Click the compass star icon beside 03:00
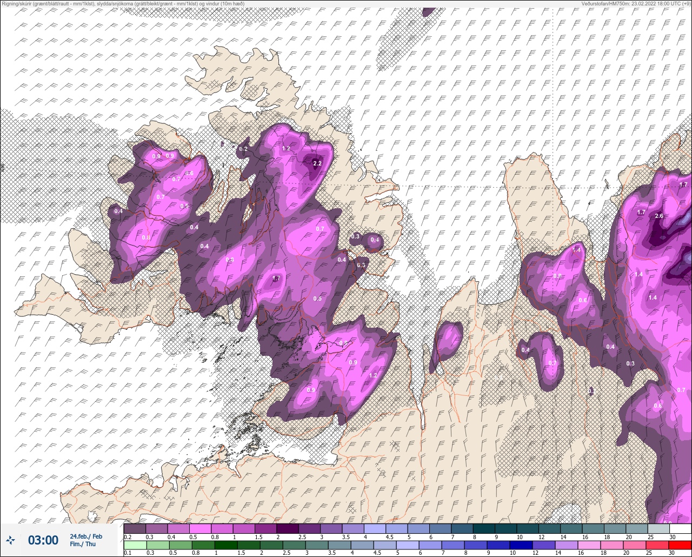 pyautogui.click(x=11, y=540)
